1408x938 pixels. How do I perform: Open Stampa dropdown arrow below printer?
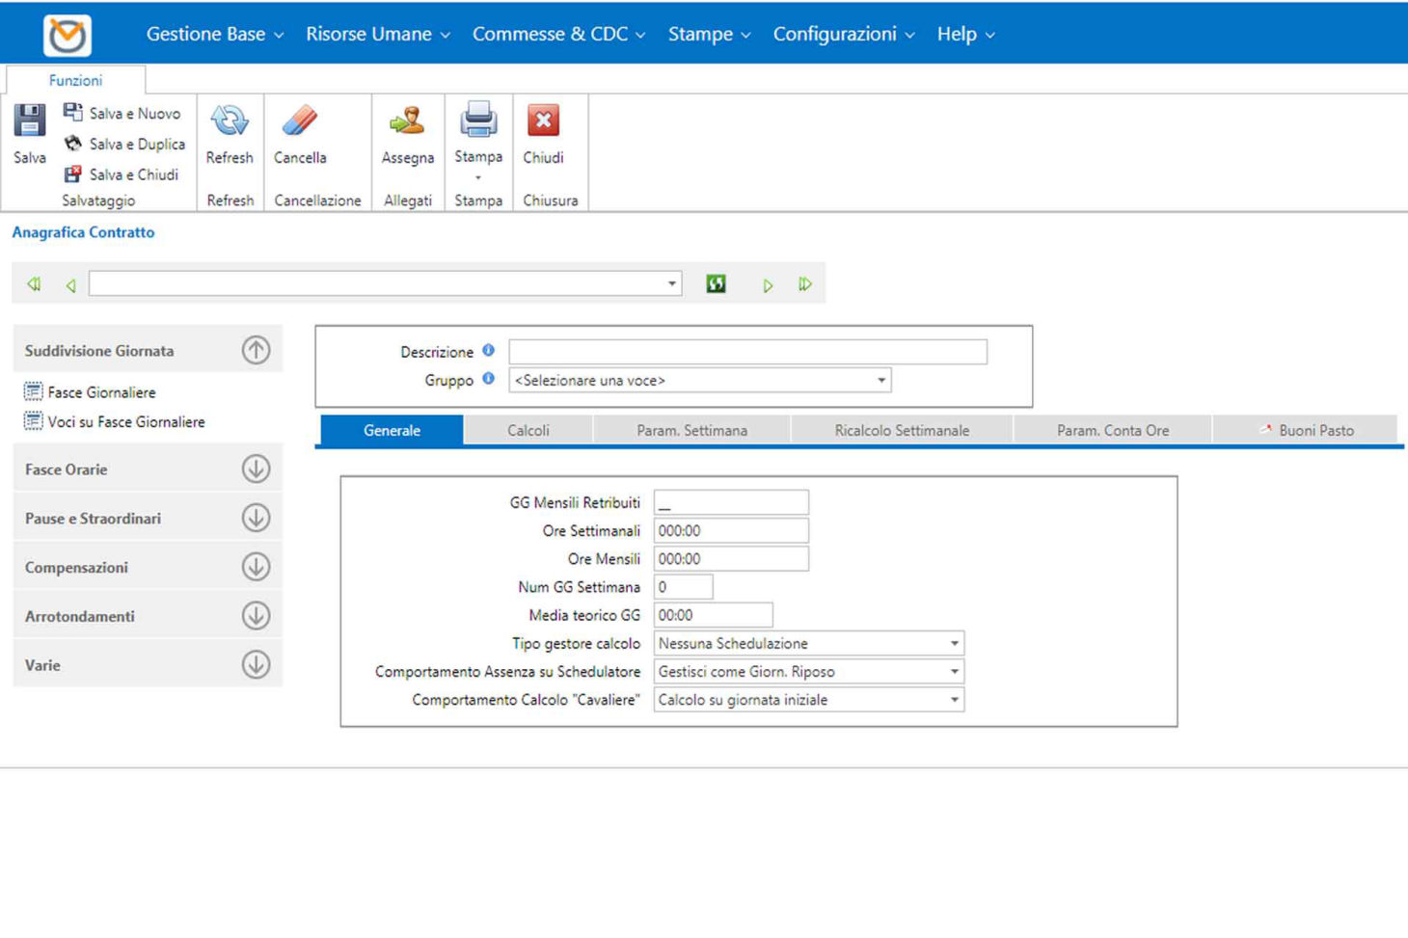coord(478,177)
